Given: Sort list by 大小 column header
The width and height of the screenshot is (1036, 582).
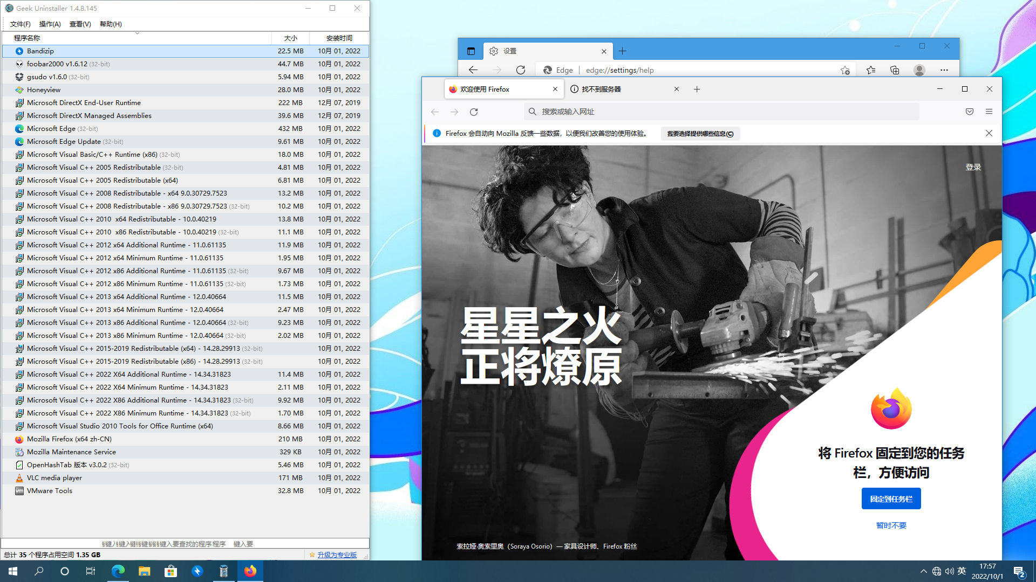Looking at the screenshot, I should point(290,38).
